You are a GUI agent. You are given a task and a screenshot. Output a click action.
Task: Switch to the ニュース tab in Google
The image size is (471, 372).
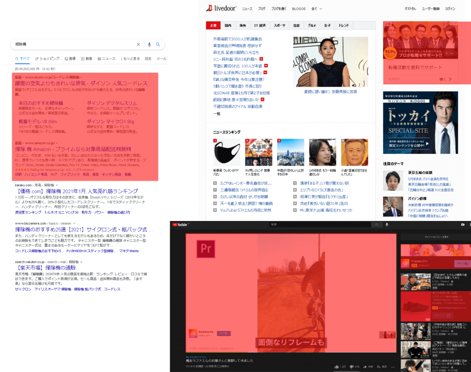click(x=106, y=58)
